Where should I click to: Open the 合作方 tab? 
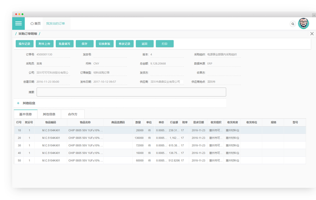[73, 114]
